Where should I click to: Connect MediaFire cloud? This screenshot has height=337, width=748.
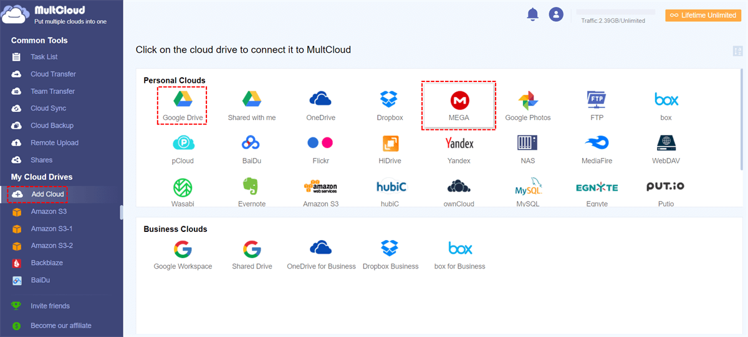[x=597, y=149]
